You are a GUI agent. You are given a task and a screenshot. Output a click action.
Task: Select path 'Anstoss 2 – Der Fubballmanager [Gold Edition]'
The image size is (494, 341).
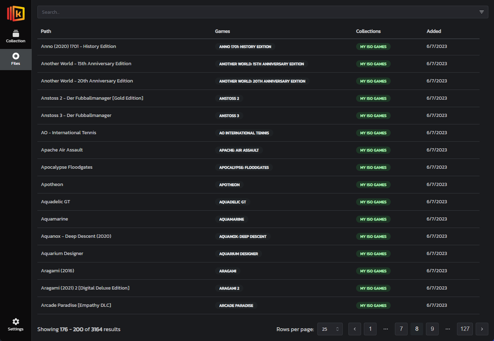(x=92, y=98)
